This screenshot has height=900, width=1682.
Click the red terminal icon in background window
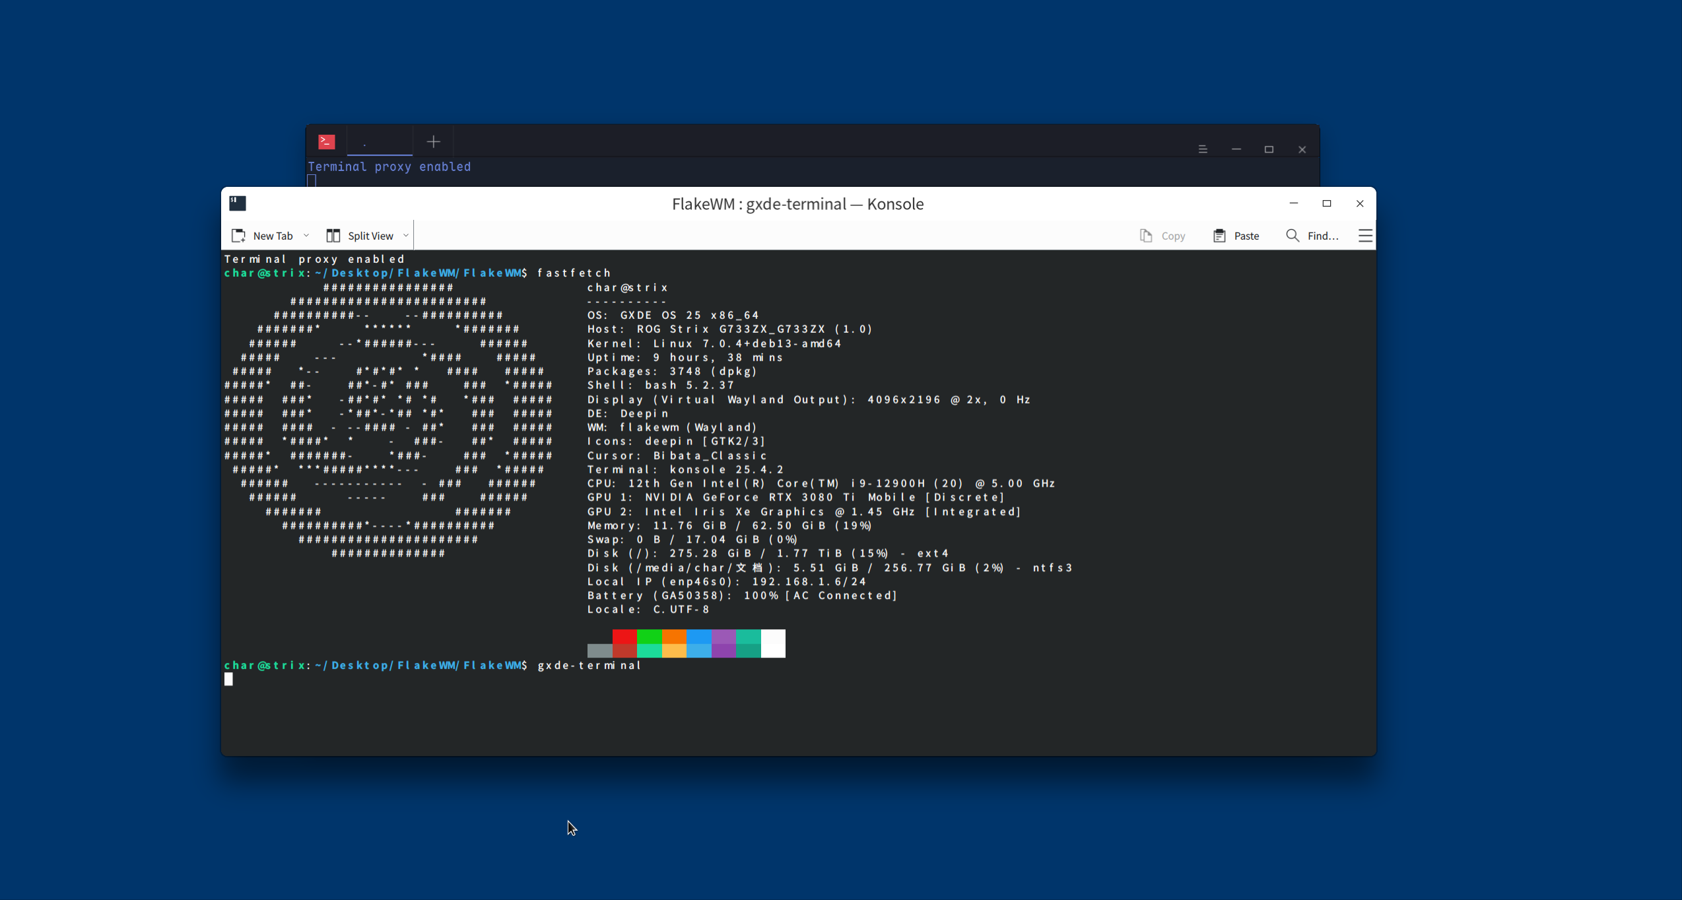pos(327,142)
